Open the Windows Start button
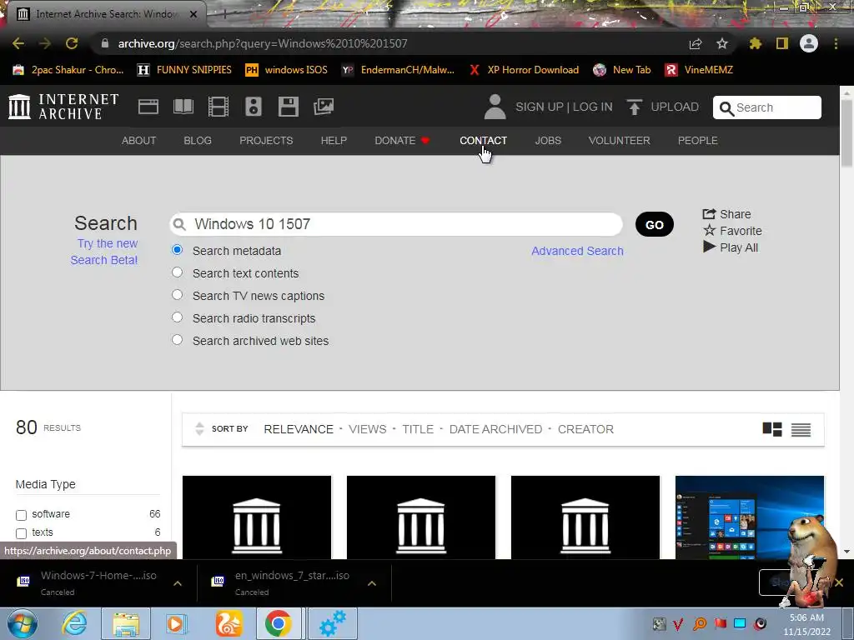Viewport: 854px width, 640px height. click(22, 623)
